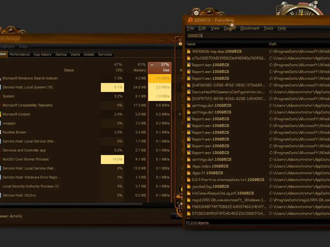Viewport: 330px width, 247px height.
Task: Click the jusched.log.100GECS file icon
Action: 189,187
